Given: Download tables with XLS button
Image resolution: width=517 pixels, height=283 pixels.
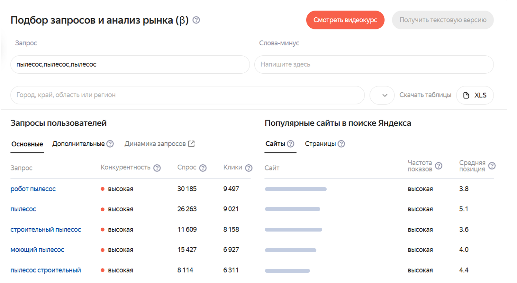Looking at the screenshot, I should 475,95.
